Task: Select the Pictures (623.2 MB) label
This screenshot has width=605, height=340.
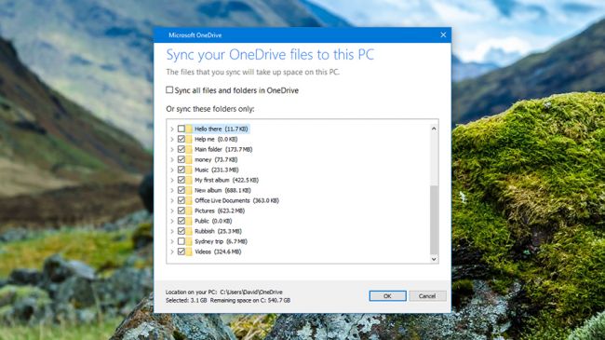Action: [220, 211]
